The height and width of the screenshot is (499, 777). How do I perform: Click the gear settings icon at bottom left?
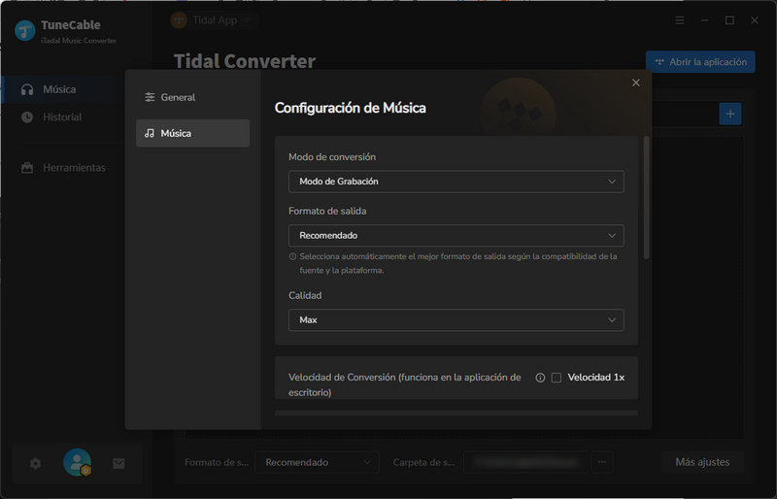pos(36,463)
